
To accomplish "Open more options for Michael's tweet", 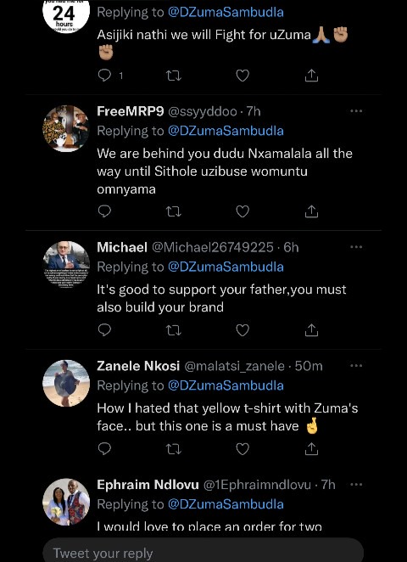I will (x=356, y=247).
